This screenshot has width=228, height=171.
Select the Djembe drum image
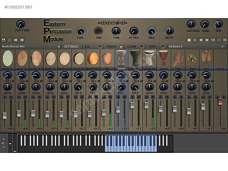[164, 58]
